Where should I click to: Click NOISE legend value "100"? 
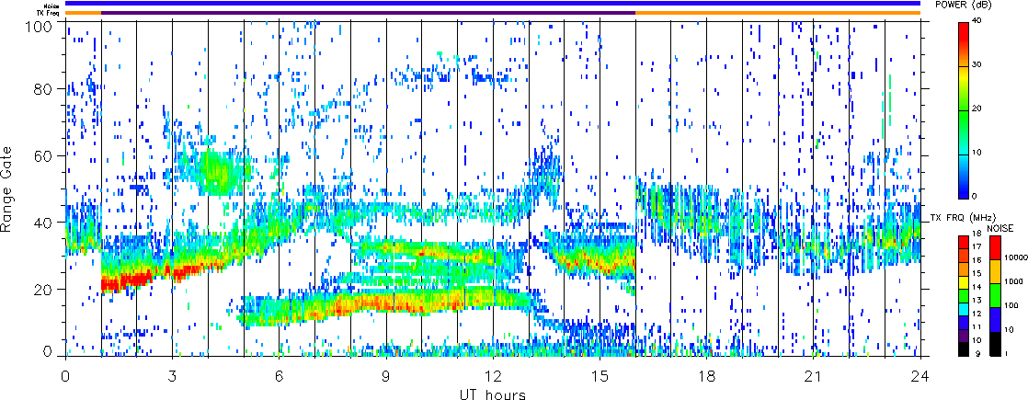point(1011,307)
